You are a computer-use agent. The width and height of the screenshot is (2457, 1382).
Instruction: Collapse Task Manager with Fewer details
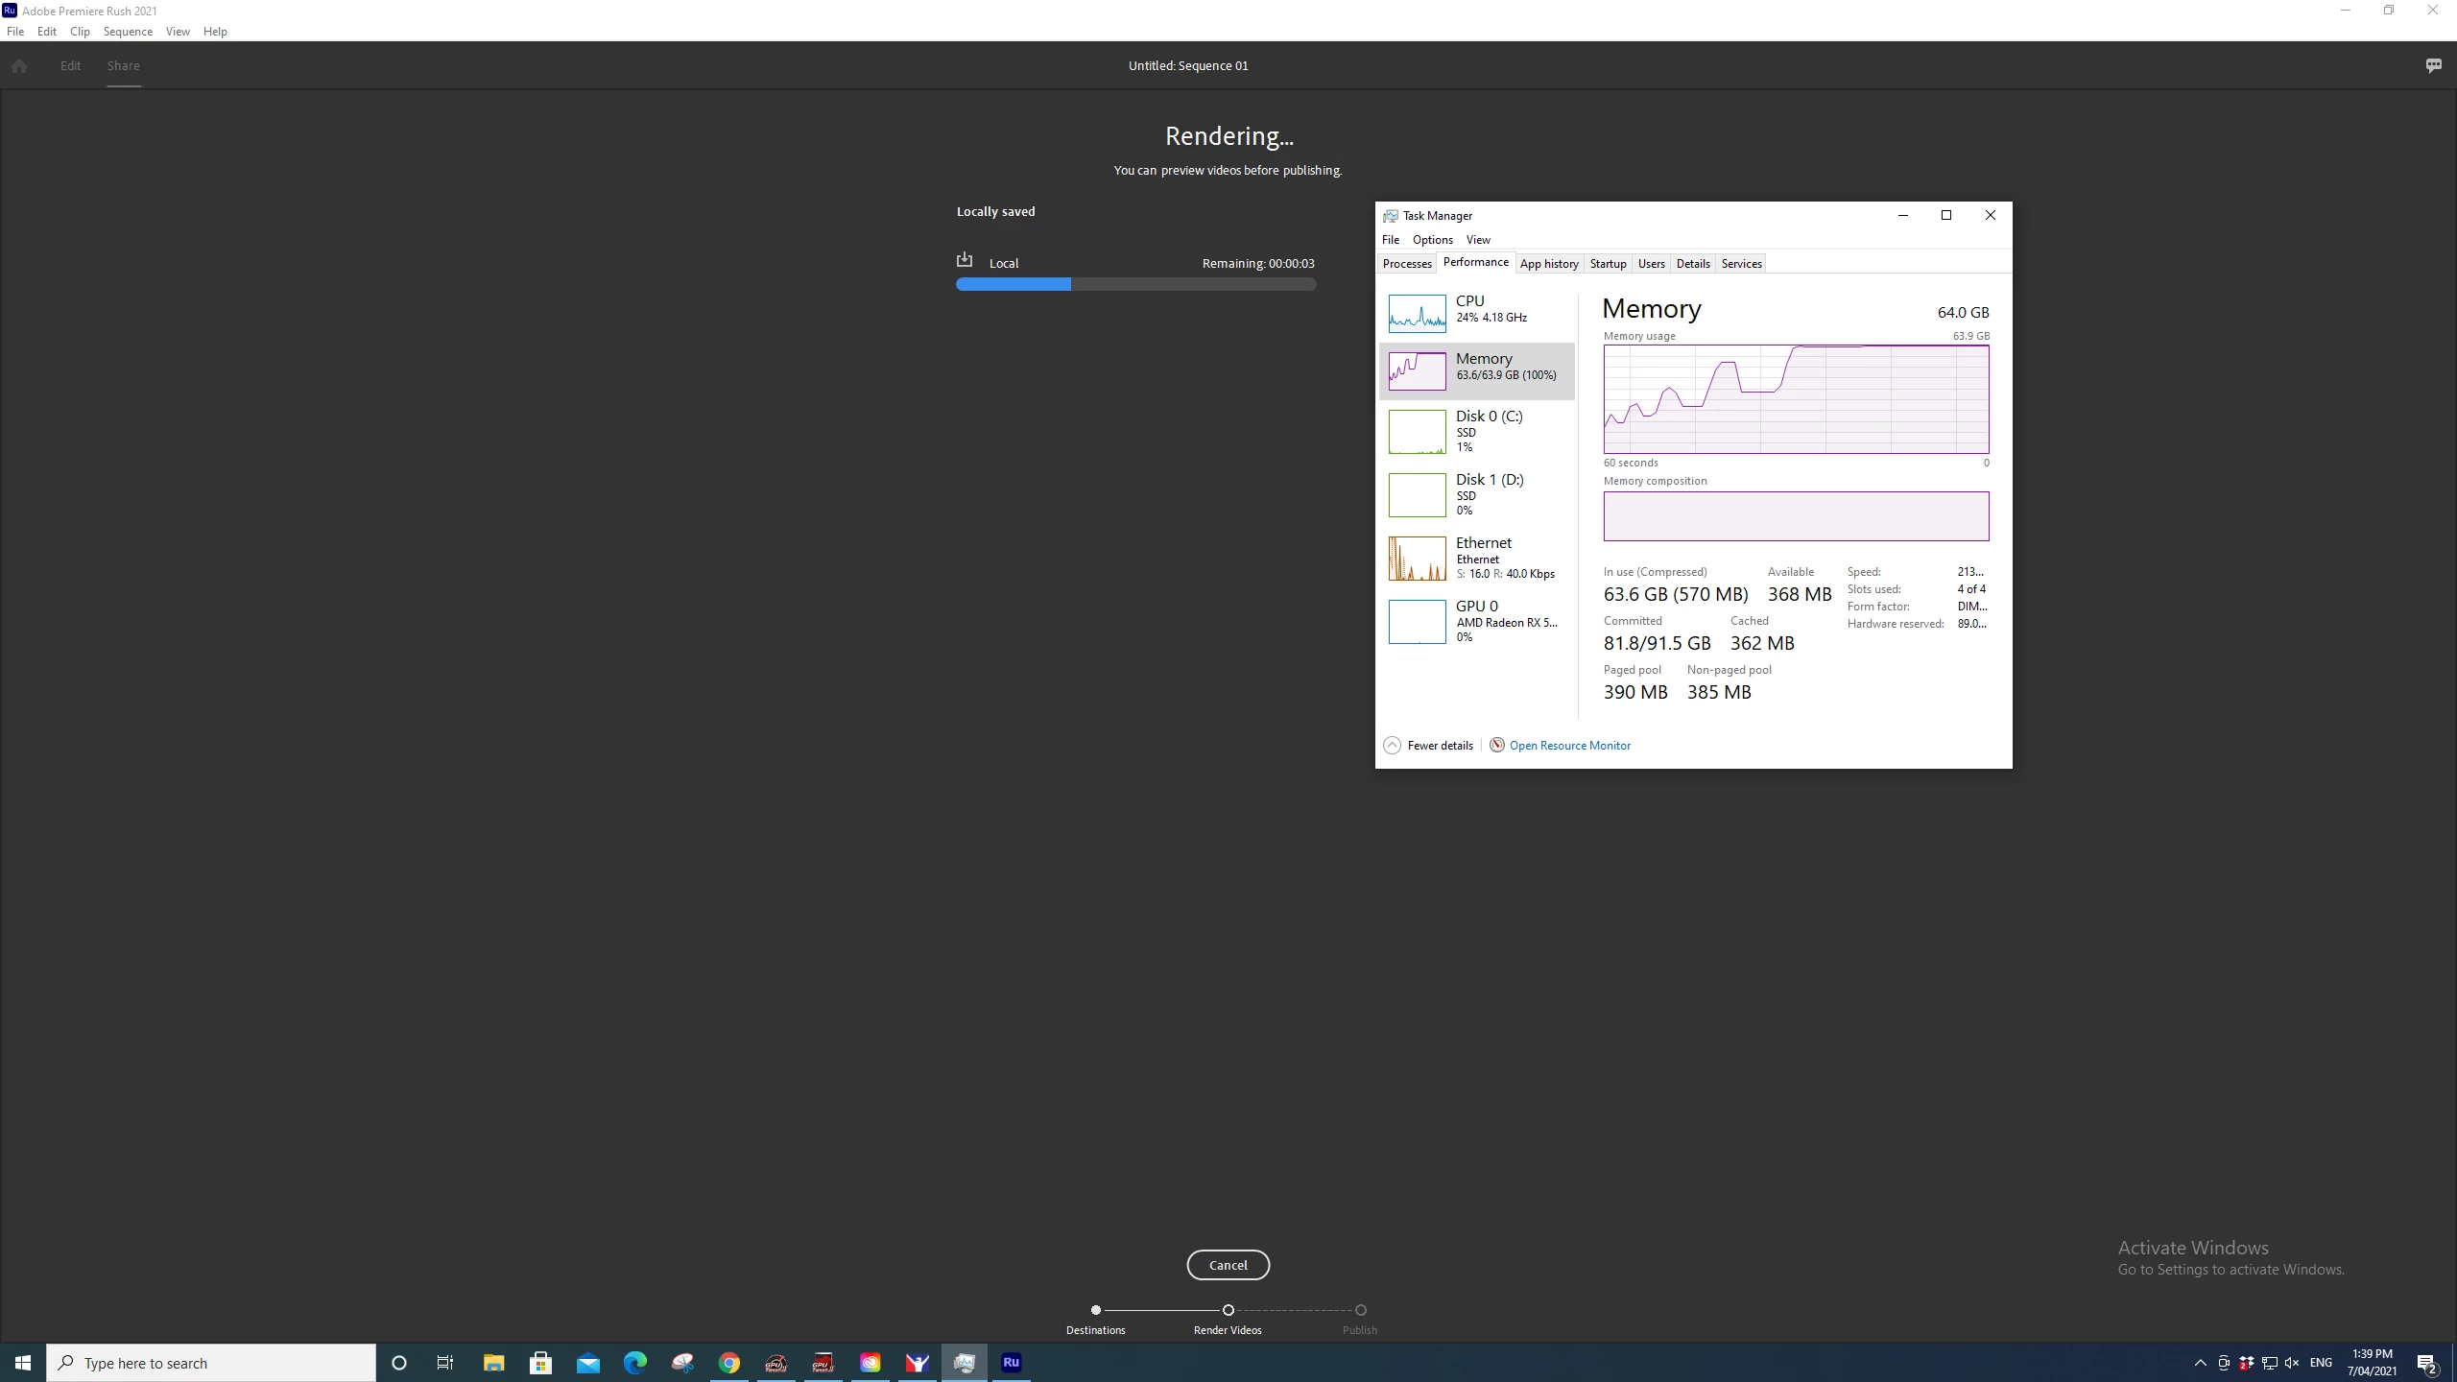click(1428, 746)
